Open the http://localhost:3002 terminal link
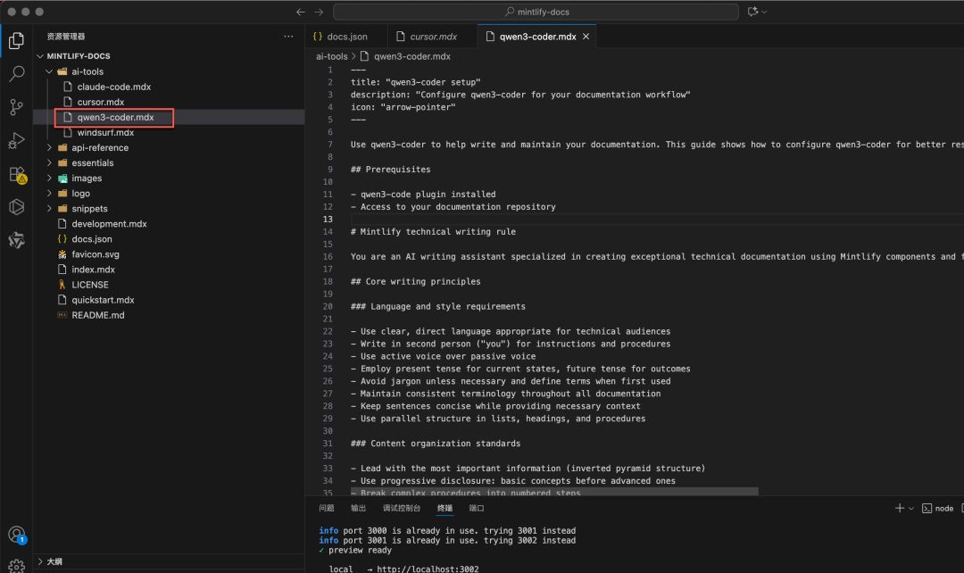 428,569
